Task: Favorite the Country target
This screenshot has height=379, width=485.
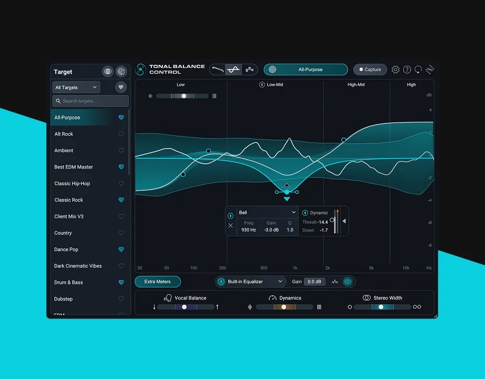Action: pyautogui.click(x=121, y=233)
